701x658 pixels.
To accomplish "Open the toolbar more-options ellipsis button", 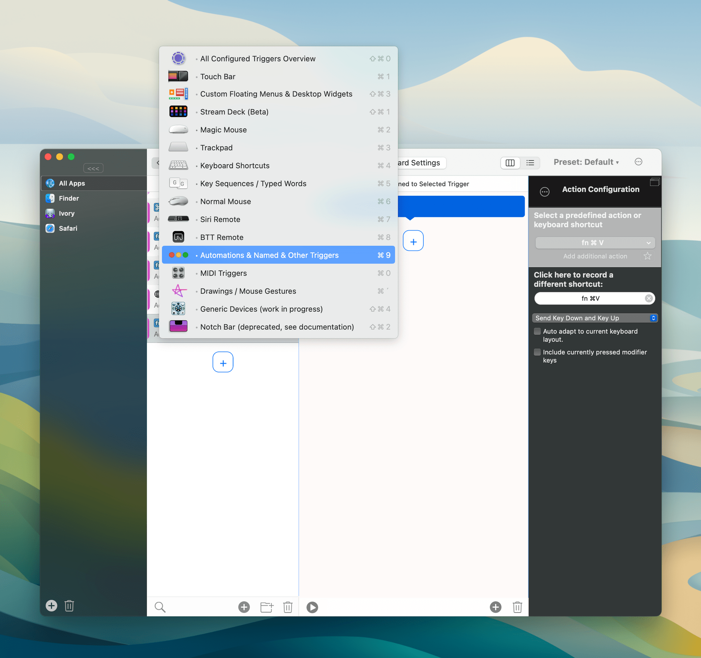I will [x=638, y=162].
